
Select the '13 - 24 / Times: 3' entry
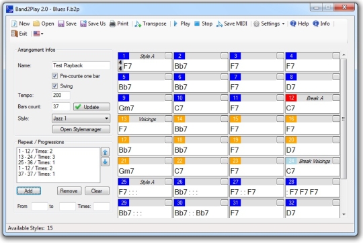pos(36,157)
